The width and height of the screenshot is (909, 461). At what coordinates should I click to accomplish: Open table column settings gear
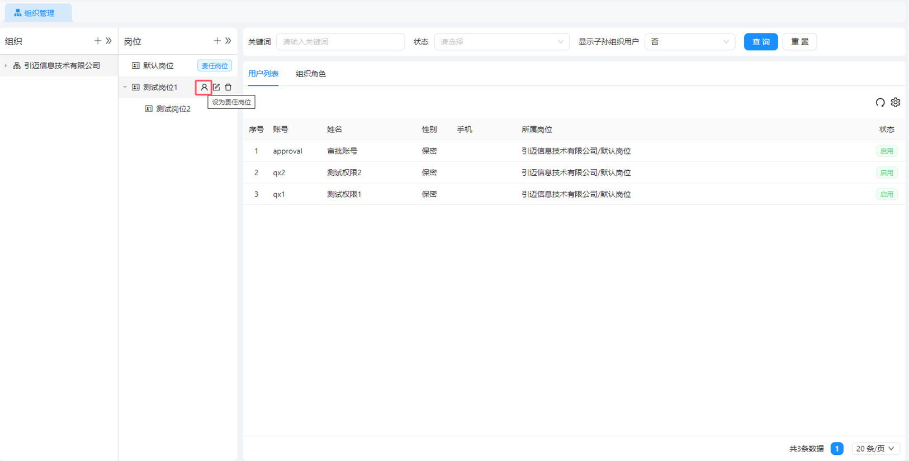896,103
